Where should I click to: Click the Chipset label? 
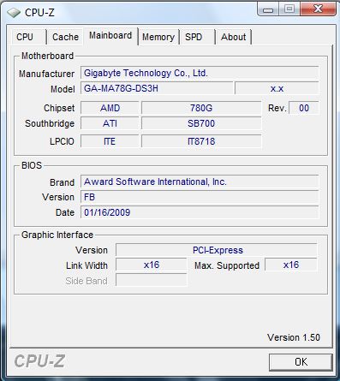59,108
